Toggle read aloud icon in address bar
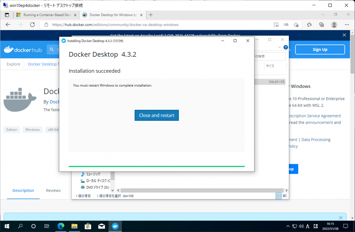The image size is (355, 232). pos(276,25)
